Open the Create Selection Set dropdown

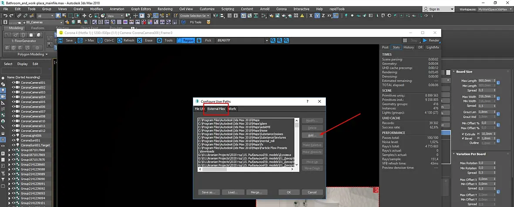pos(194,16)
